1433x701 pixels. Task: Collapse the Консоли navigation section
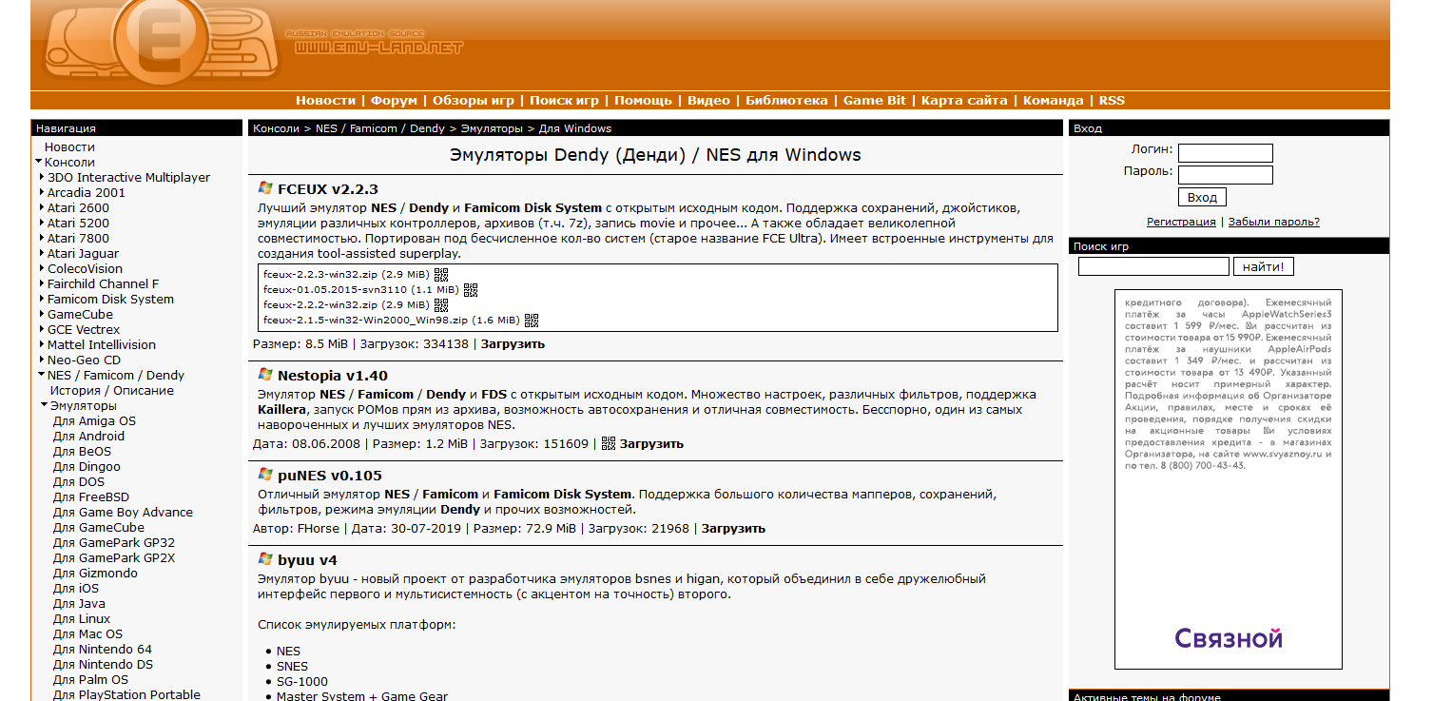click(39, 162)
